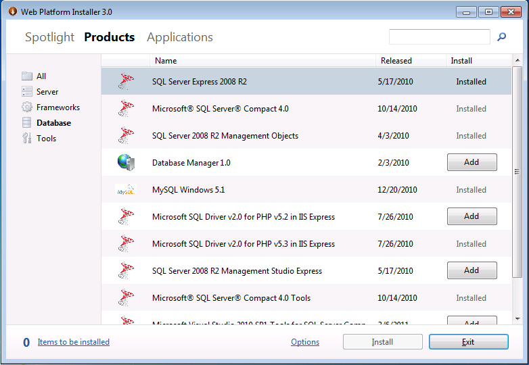Click the 4/3/2010 release date

coord(393,135)
